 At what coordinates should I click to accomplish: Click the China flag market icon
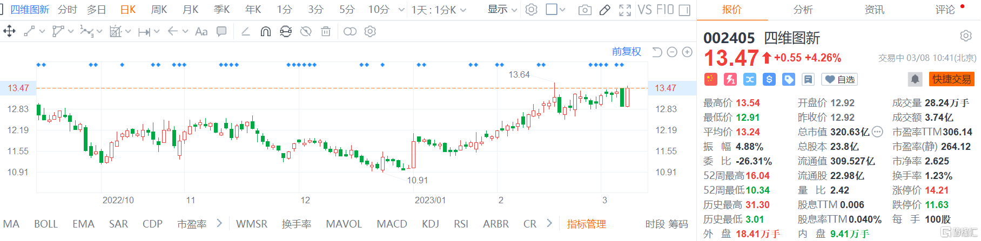pos(710,80)
